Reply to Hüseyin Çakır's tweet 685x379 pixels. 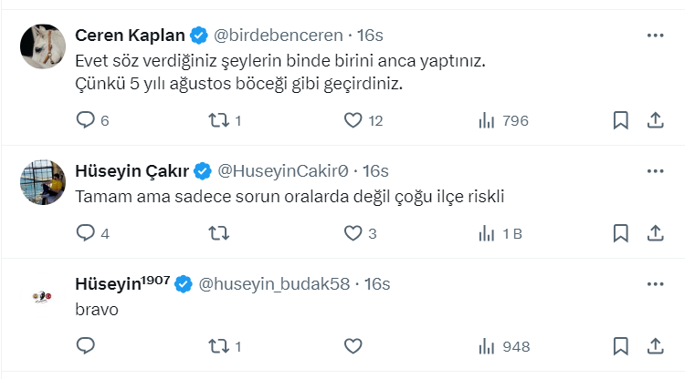coord(86,233)
